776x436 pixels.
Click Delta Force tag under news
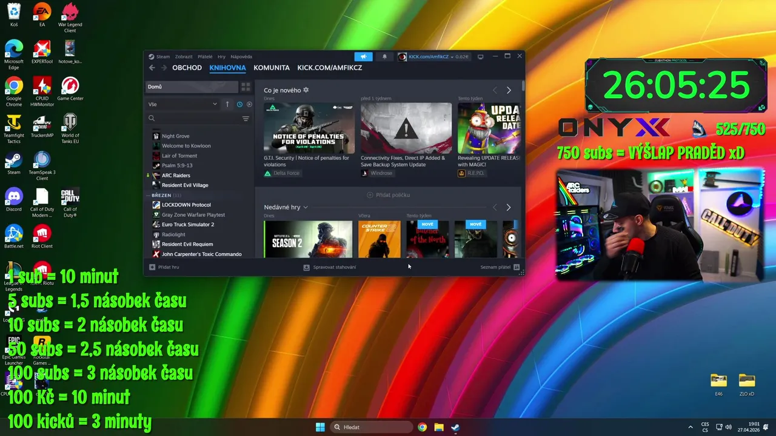coord(282,173)
